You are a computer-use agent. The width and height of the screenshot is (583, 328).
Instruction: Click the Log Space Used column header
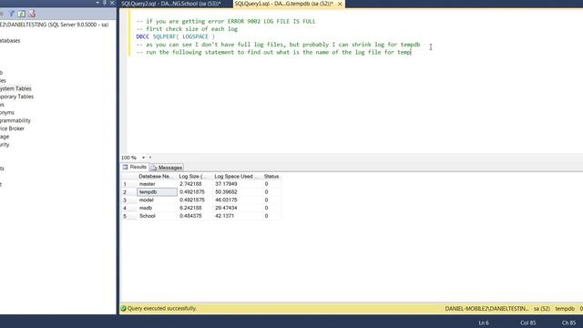(236, 176)
